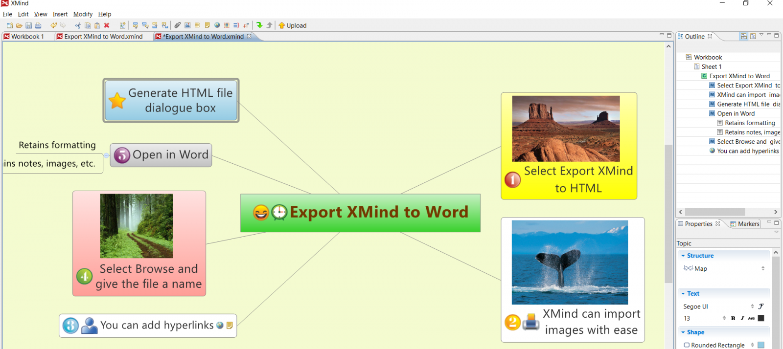
Task: Click the desert canyon image thumbnail
Action: pos(566,129)
